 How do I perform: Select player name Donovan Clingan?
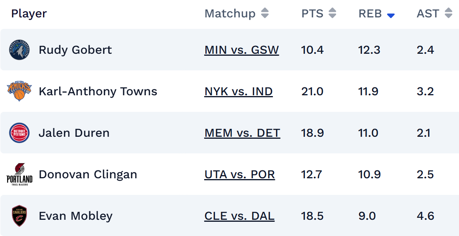click(88, 175)
